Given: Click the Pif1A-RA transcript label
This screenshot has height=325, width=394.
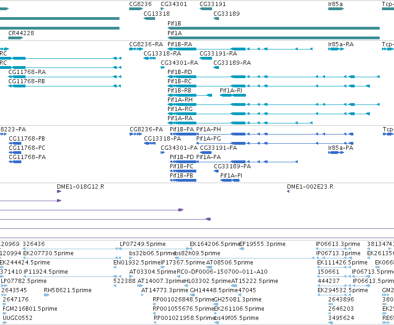Looking at the screenshot, I should point(180,118).
